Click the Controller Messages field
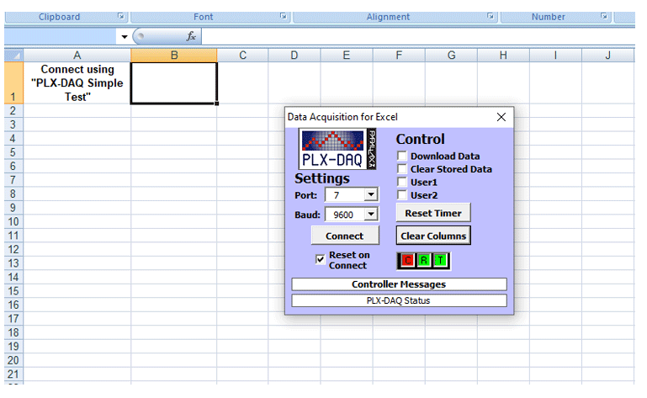 (399, 284)
